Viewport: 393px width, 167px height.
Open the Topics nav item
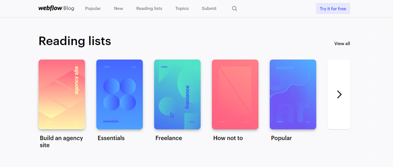click(182, 8)
